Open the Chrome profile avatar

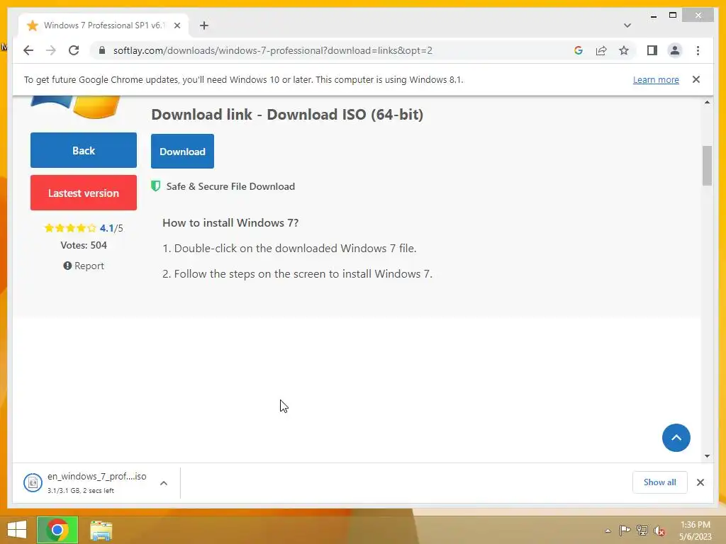pyautogui.click(x=675, y=50)
